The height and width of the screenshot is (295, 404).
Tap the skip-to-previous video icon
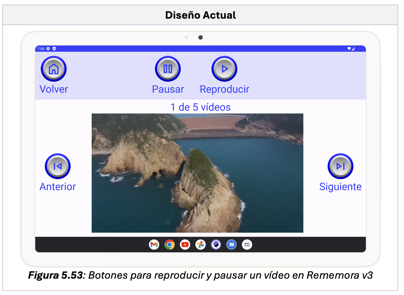point(58,166)
